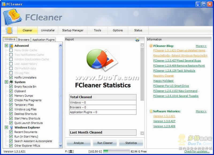Open FCleaner For U3 Smart Drive link
This screenshot has height=155, width=214.
(171, 86)
